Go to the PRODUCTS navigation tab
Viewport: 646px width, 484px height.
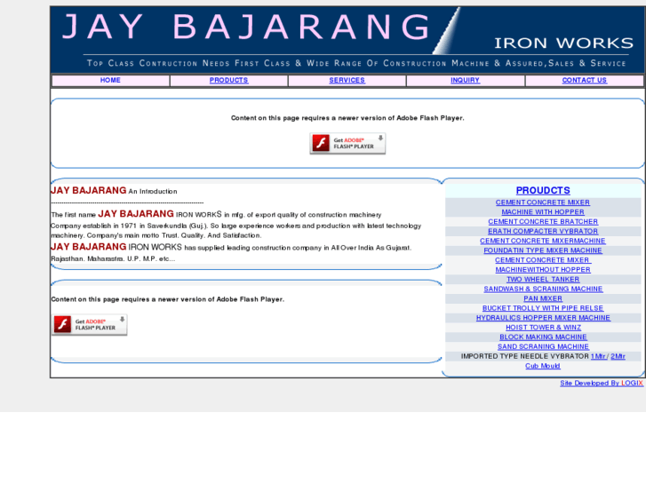(x=228, y=80)
